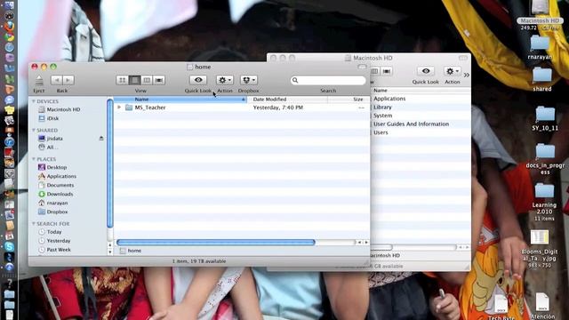Switch home window to list view

pos(134,80)
